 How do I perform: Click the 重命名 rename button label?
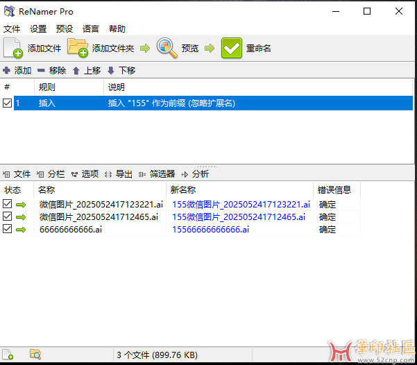pyautogui.click(x=259, y=48)
